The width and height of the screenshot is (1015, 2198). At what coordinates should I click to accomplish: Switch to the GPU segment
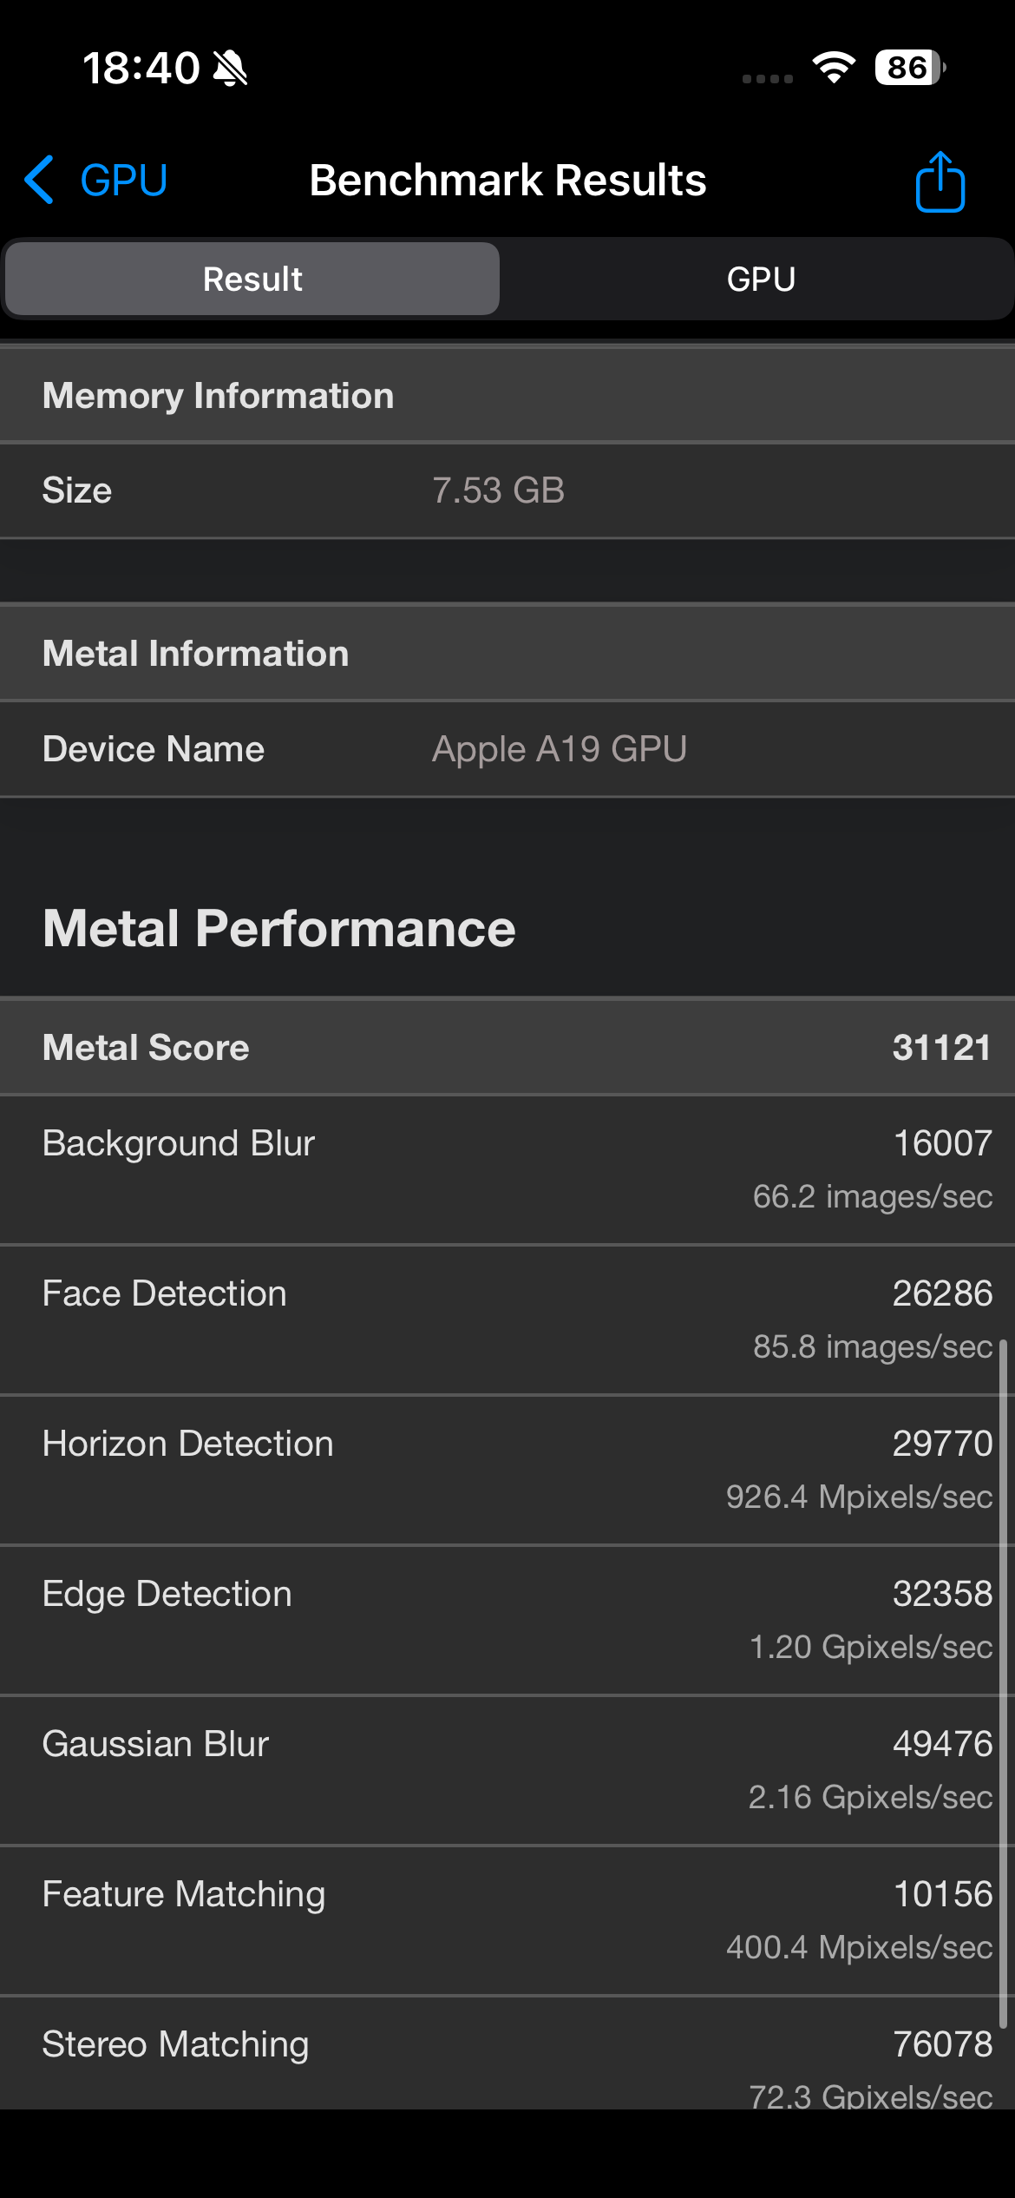tap(761, 280)
